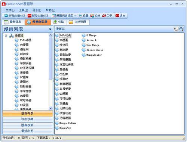The image size is (187, 142).
Task: Select the MangaReader site icon
Action: pyautogui.click(x=83, y=55)
